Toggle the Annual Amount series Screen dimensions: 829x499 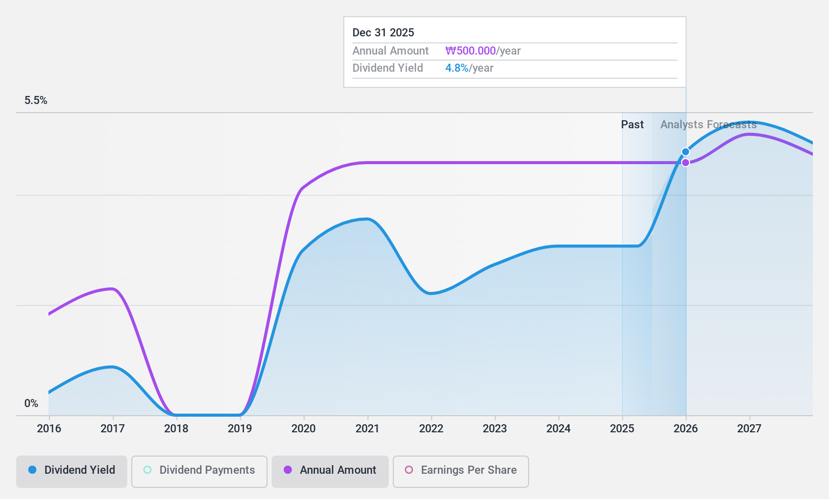point(330,472)
